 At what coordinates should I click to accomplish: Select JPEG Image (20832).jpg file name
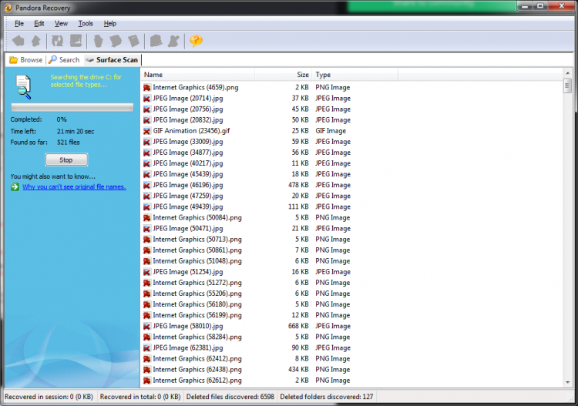tap(188, 120)
